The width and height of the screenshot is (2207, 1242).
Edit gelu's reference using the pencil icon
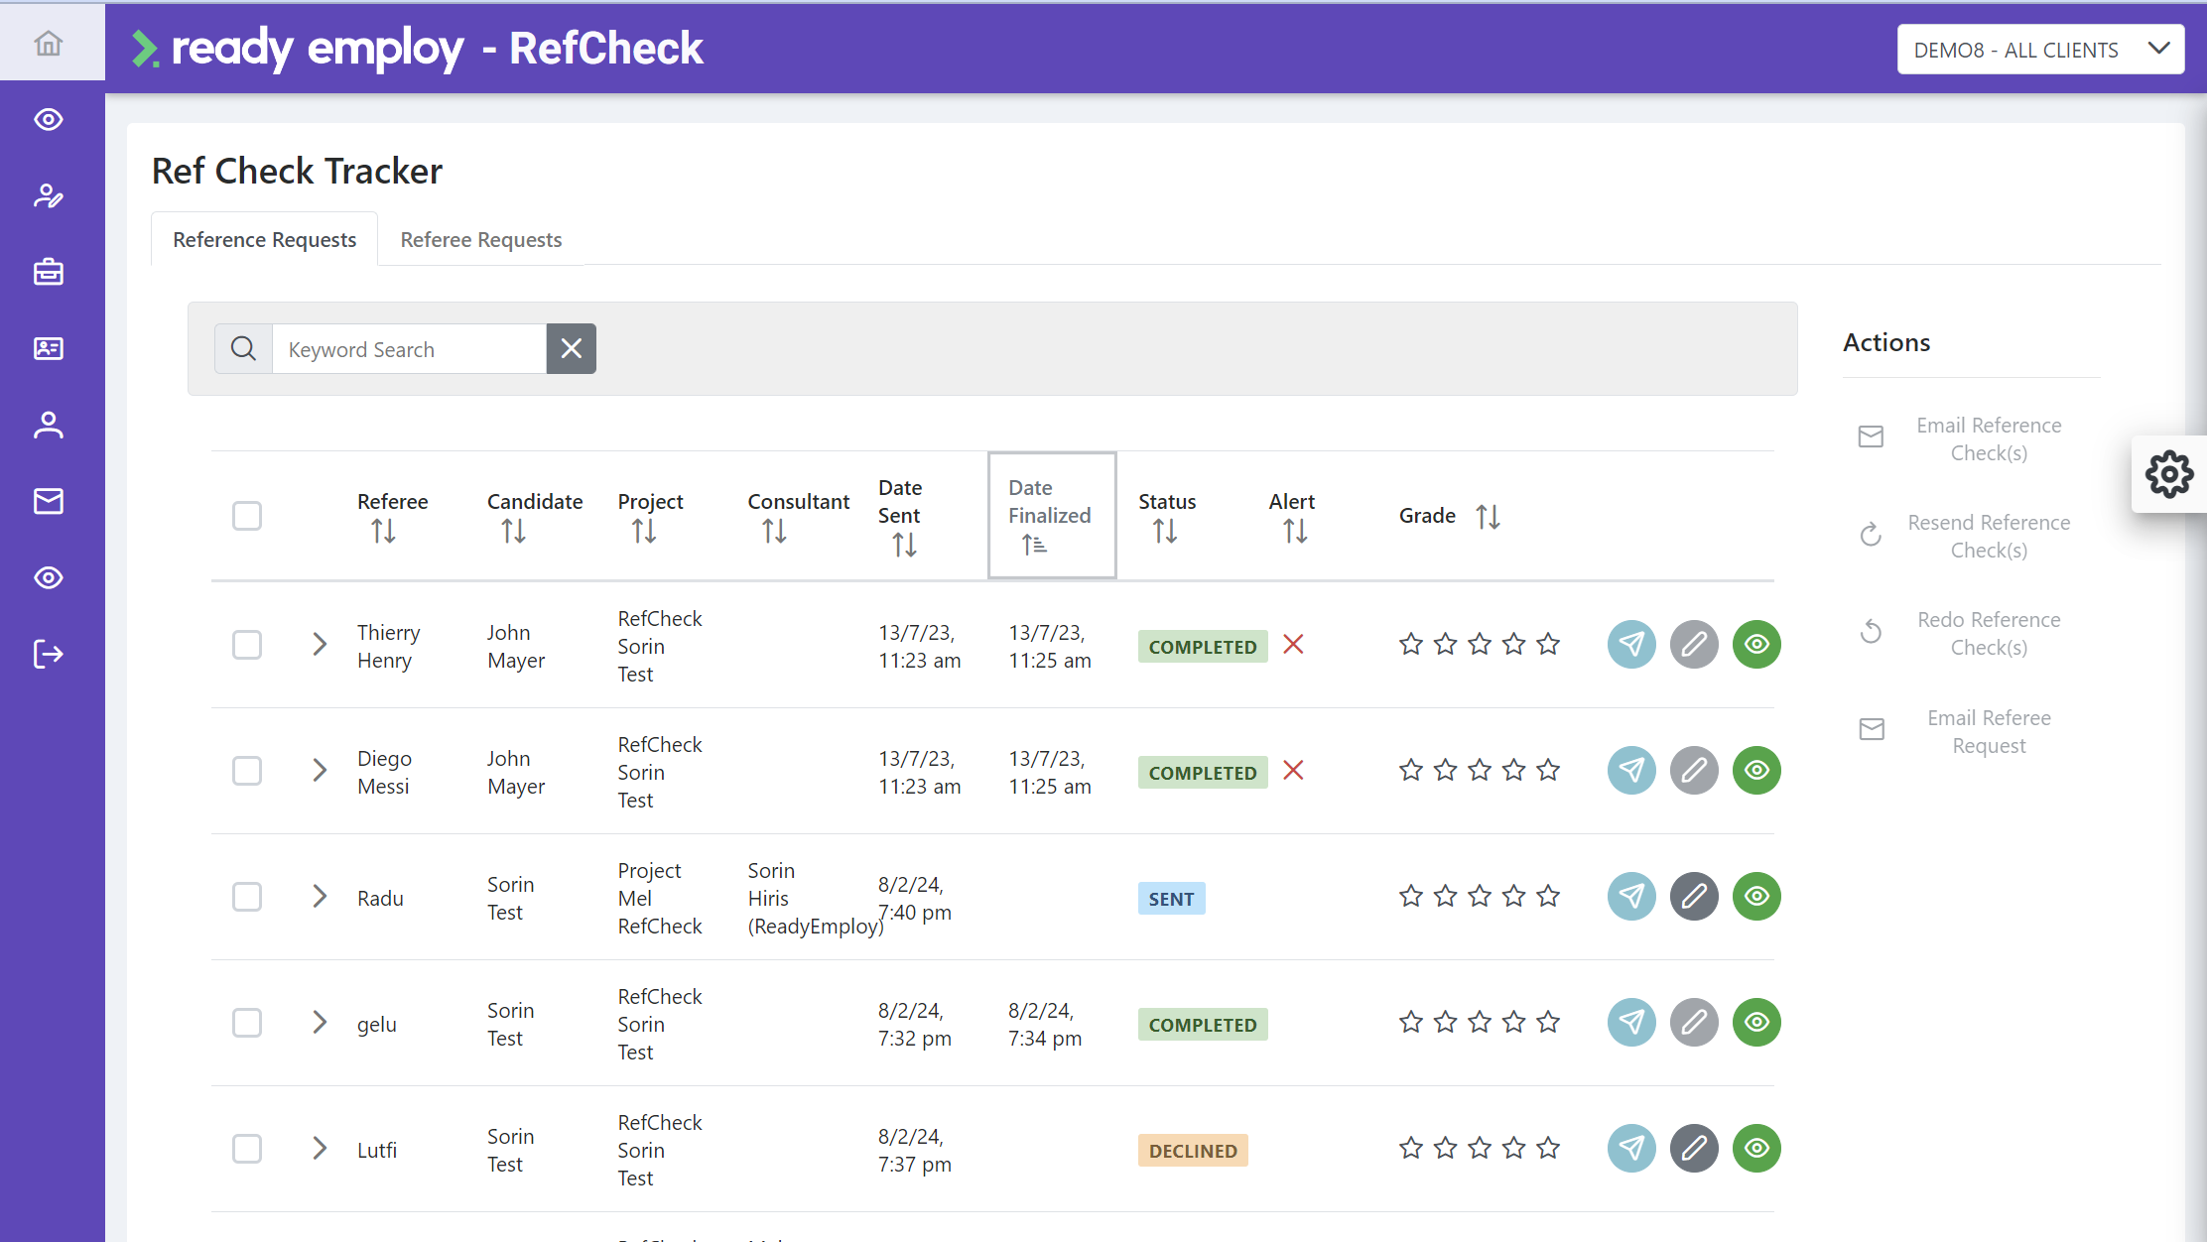point(1693,1022)
